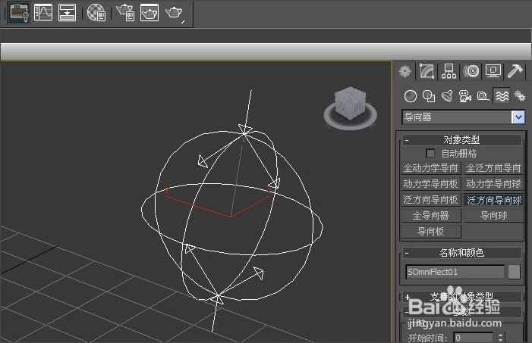Expand the 支持的对象类型 rollout
Screen dimensions: 532x343
point(462,297)
